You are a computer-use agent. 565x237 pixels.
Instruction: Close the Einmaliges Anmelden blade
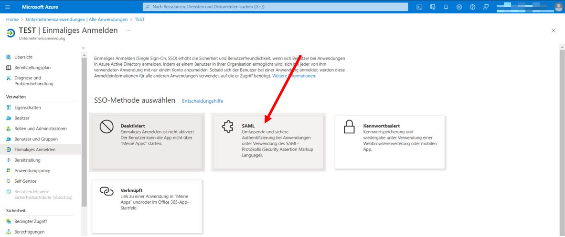[x=554, y=31]
